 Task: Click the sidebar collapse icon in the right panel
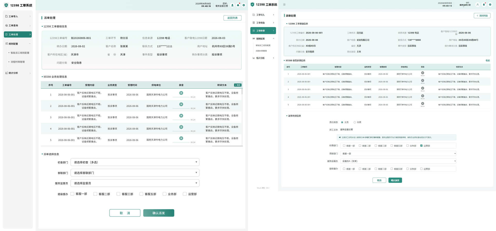tap(284, 5)
